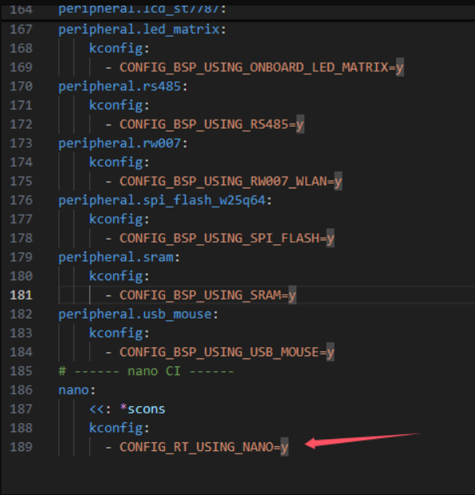The width and height of the screenshot is (475, 495).
Task: Click 'peripheral.spi_flash_w25q64:' key
Action: (x=165, y=200)
